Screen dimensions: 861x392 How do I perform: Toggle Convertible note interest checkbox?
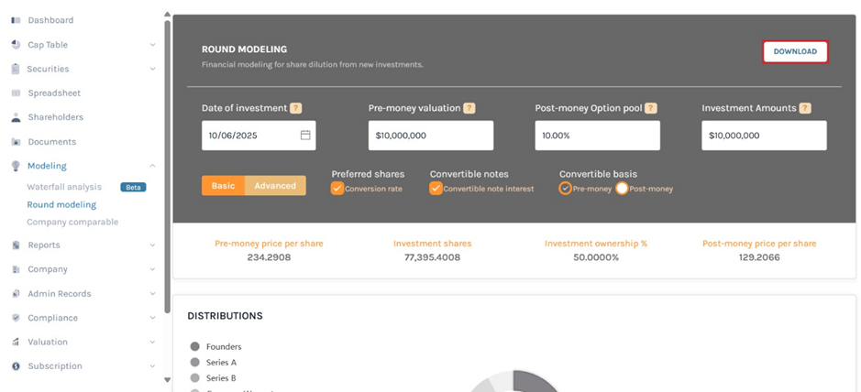(436, 189)
